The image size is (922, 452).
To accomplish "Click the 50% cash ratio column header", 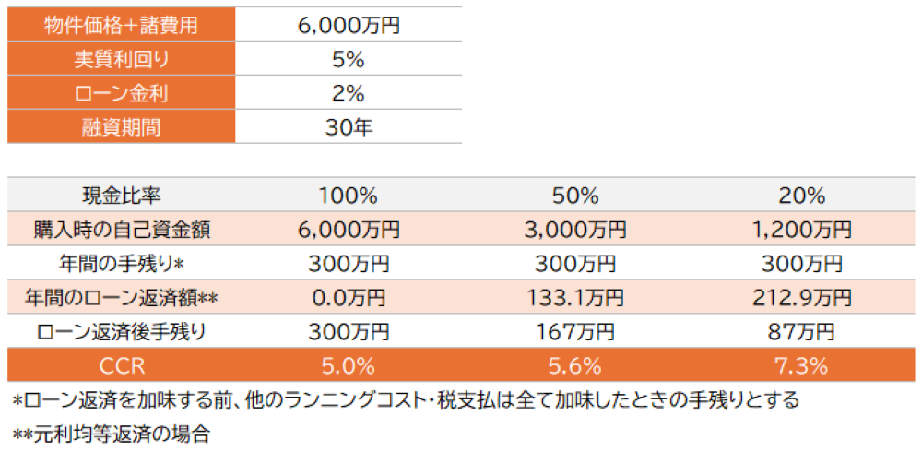I will [577, 196].
